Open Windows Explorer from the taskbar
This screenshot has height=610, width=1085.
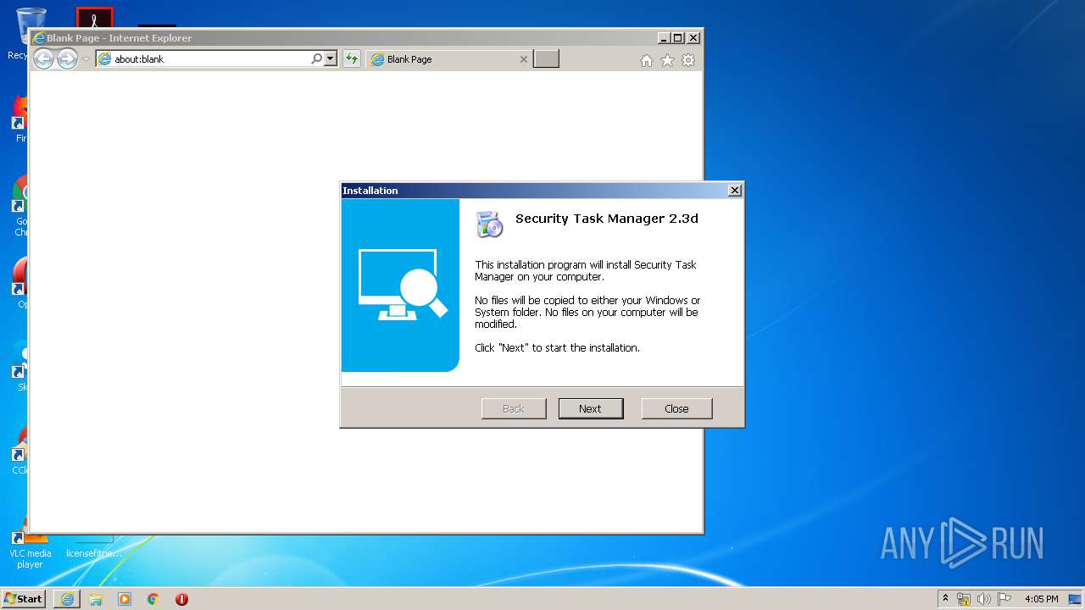(96, 599)
